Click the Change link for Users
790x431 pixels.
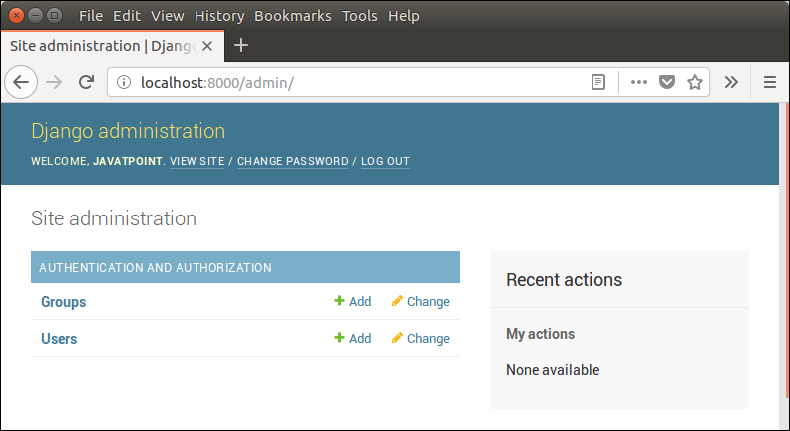click(x=421, y=338)
